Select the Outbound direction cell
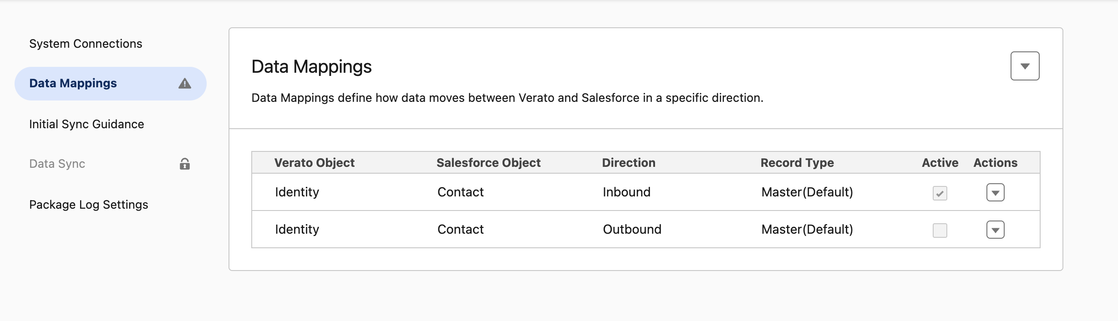Screen dimensions: 1118x321 tap(632, 229)
